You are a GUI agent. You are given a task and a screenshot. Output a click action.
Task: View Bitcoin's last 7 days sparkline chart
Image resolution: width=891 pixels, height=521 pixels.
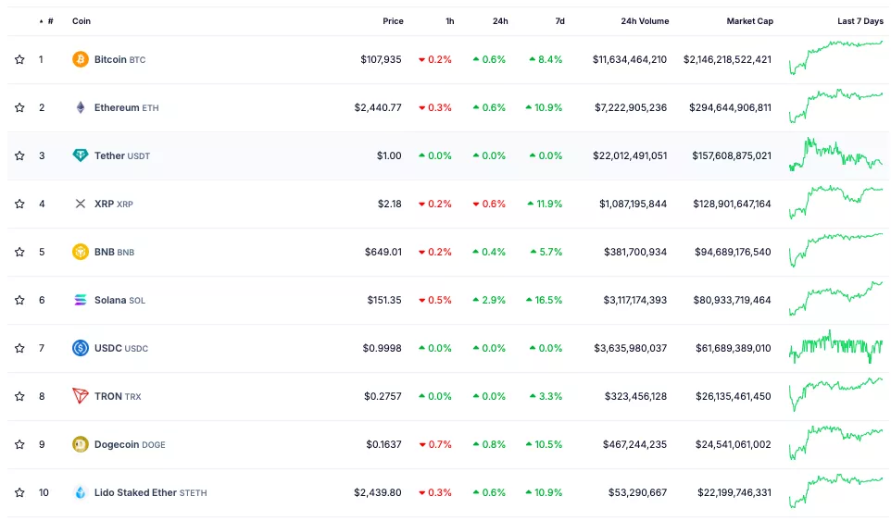pos(835,57)
